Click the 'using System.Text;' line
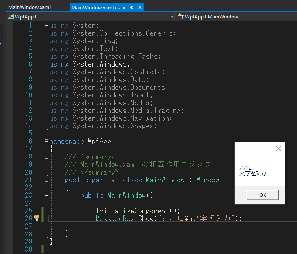The height and width of the screenshot is (254, 297). click(x=84, y=48)
